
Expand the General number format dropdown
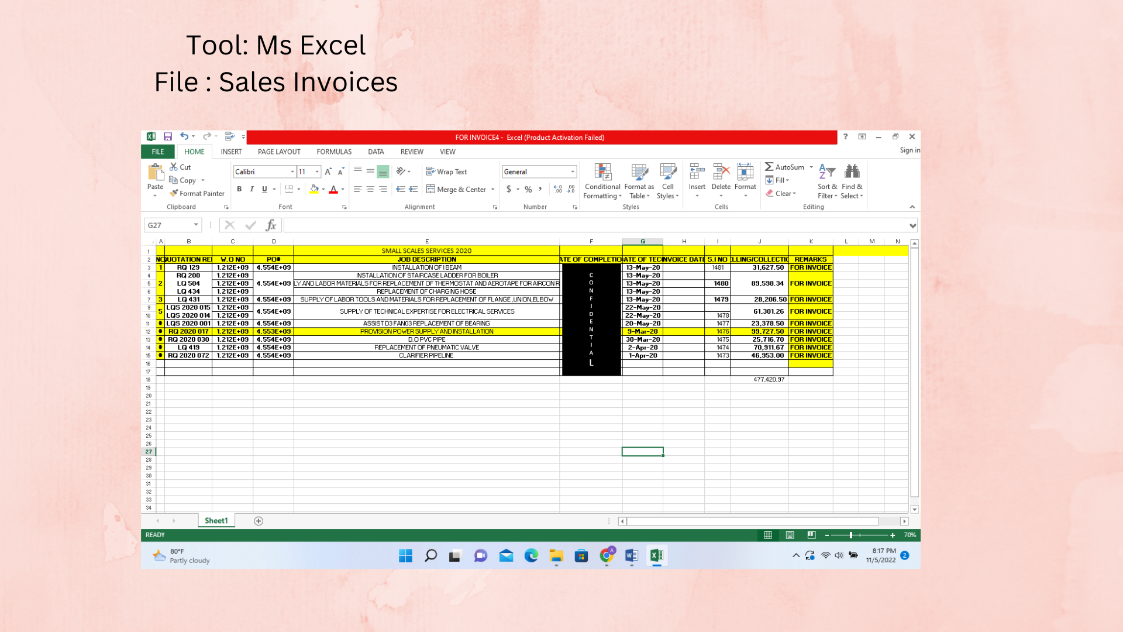coord(573,171)
